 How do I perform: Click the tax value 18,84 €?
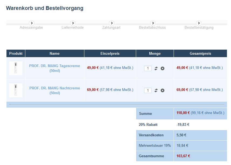tap(182, 145)
